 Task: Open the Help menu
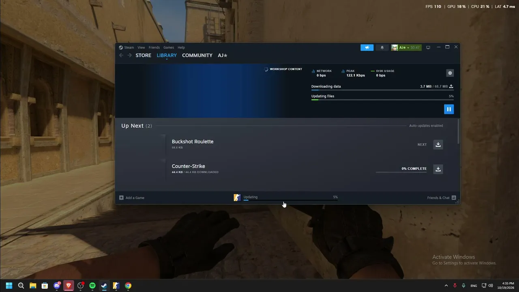point(181,47)
